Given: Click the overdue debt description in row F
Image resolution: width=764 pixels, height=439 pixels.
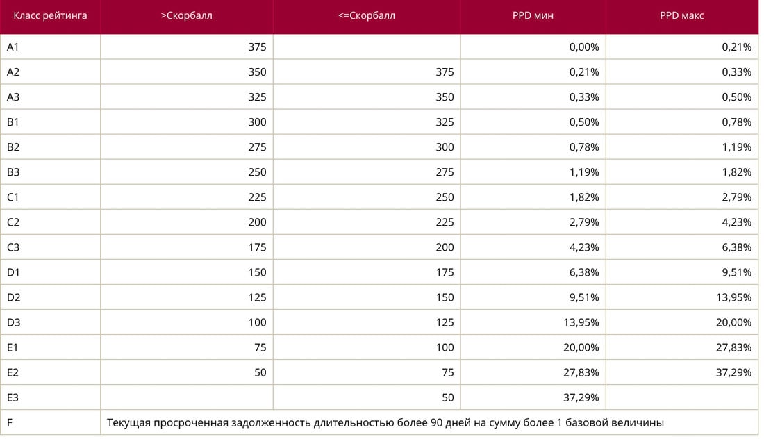Looking at the screenshot, I should (385, 422).
